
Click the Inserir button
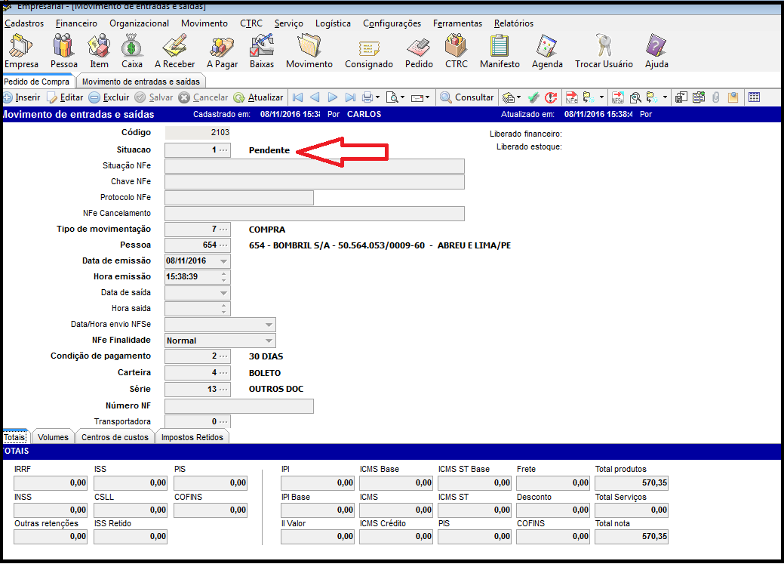[x=22, y=97]
